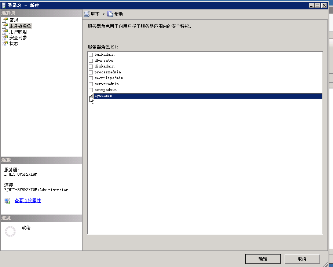Open the 查看连接属性 link
This screenshot has height=267, width=333.
(x=28, y=201)
